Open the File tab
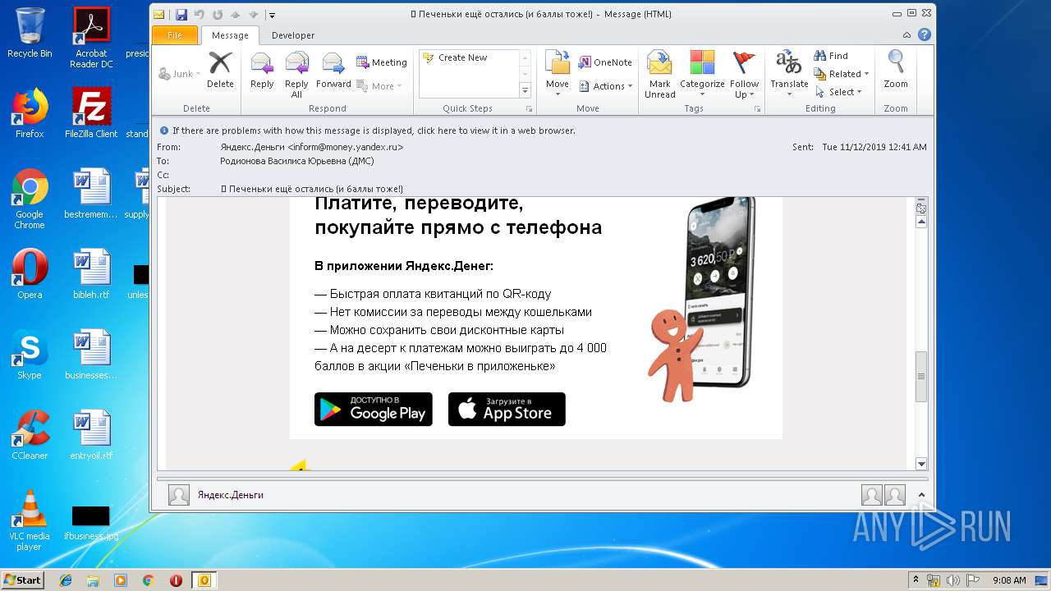This screenshot has width=1051, height=591. click(x=175, y=35)
